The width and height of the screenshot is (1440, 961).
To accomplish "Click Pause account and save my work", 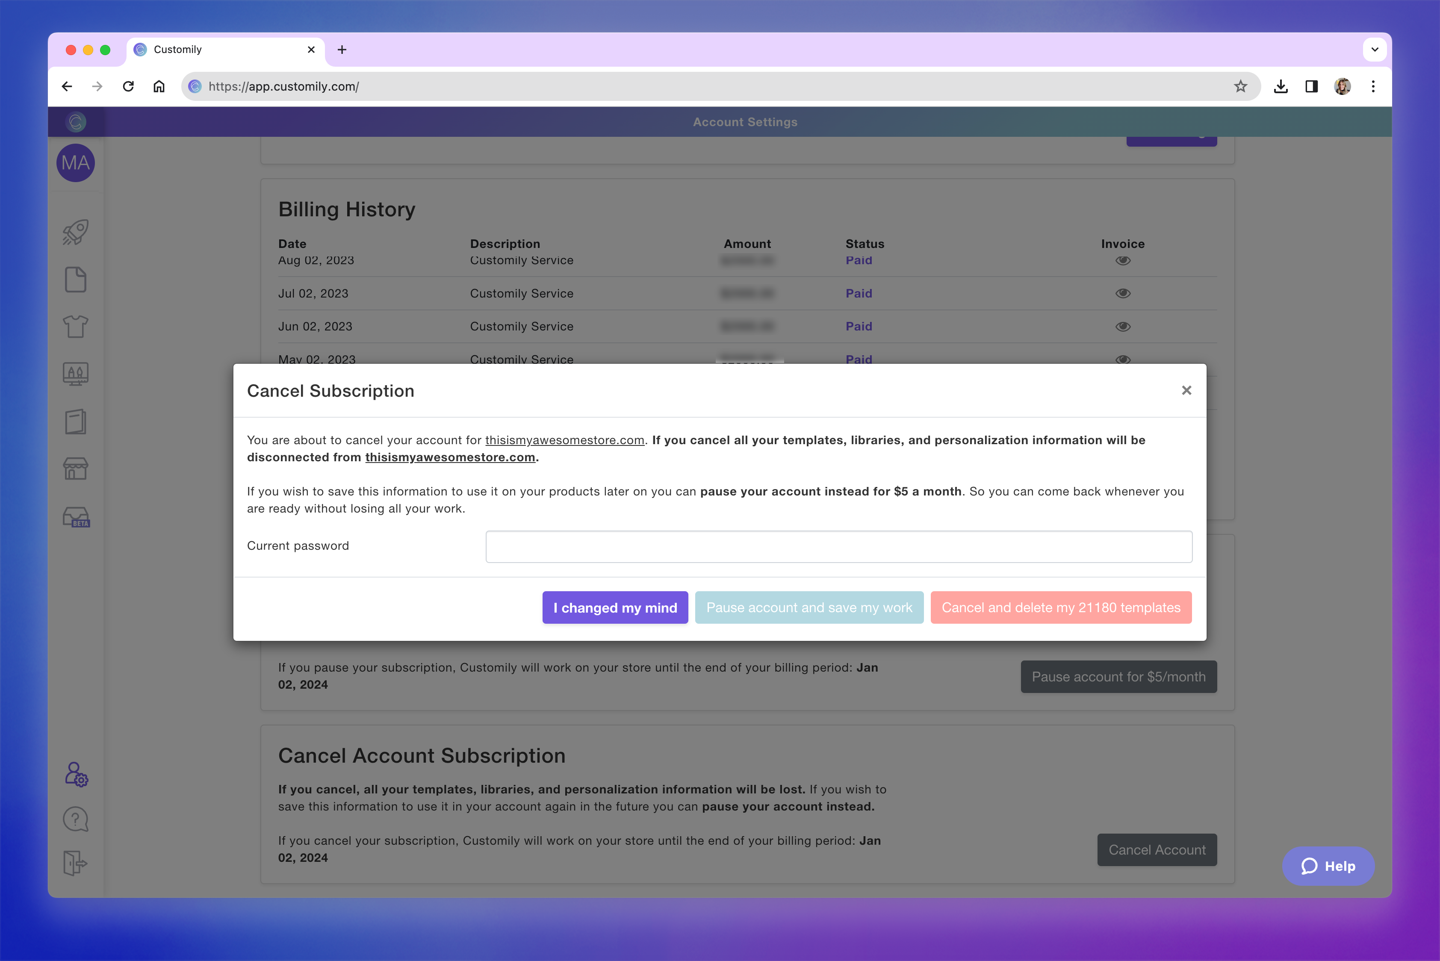I will pos(809,607).
